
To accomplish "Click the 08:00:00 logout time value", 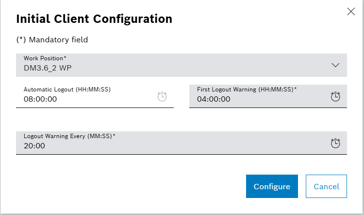I will coord(40,99).
